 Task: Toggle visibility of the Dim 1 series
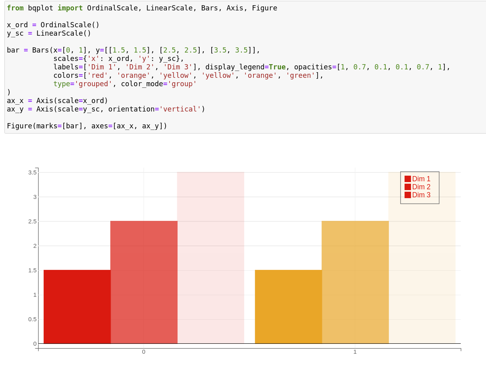coord(417,178)
